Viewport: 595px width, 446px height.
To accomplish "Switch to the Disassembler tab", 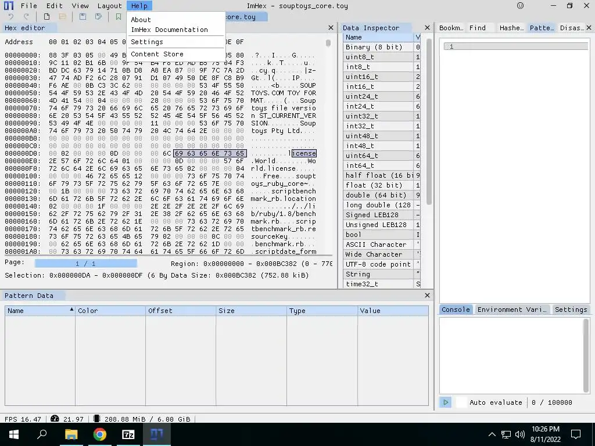I will [x=571, y=28].
